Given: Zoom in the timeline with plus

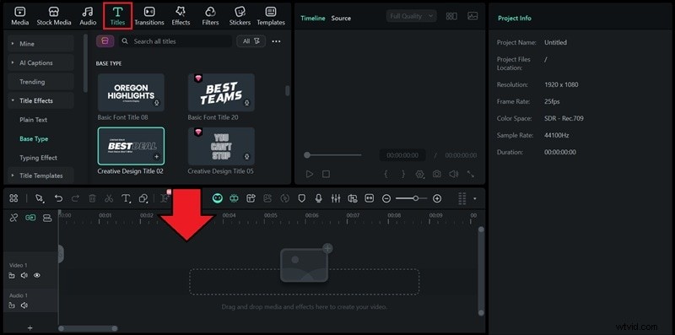Looking at the screenshot, I should point(437,198).
